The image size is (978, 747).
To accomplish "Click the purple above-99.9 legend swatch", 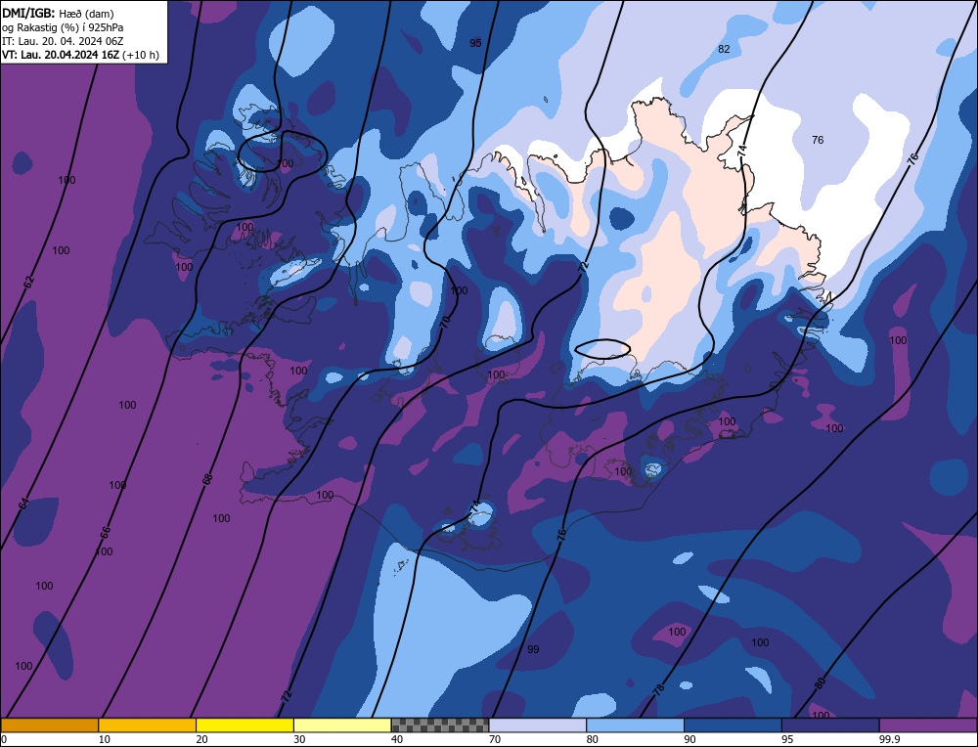I will coord(928,725).
